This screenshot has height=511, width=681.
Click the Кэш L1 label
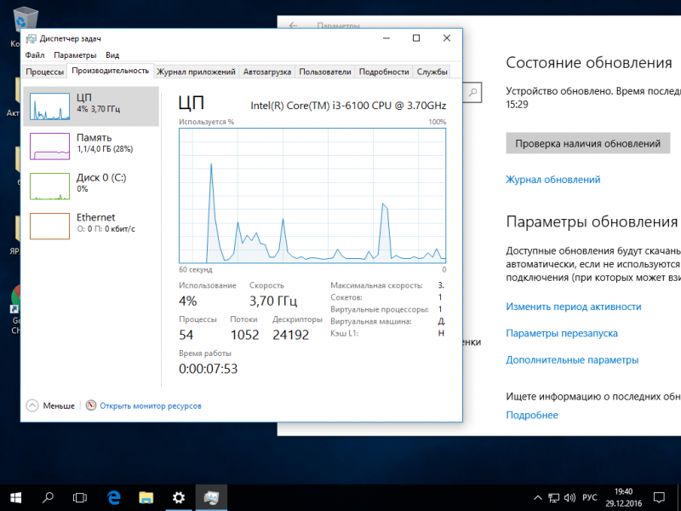click(x=345, y=333)
